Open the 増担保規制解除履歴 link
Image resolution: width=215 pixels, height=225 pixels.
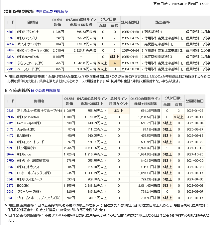pyautogui.click(x=52, y=11)
